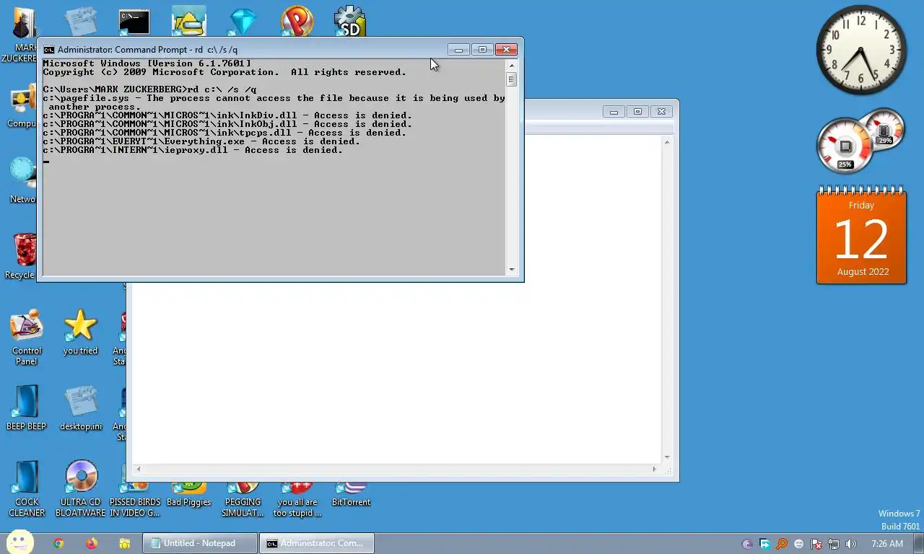Click Command Prompt scrollbar up arrow
Viewport: 924px width, 554px height.
(512, 65)
